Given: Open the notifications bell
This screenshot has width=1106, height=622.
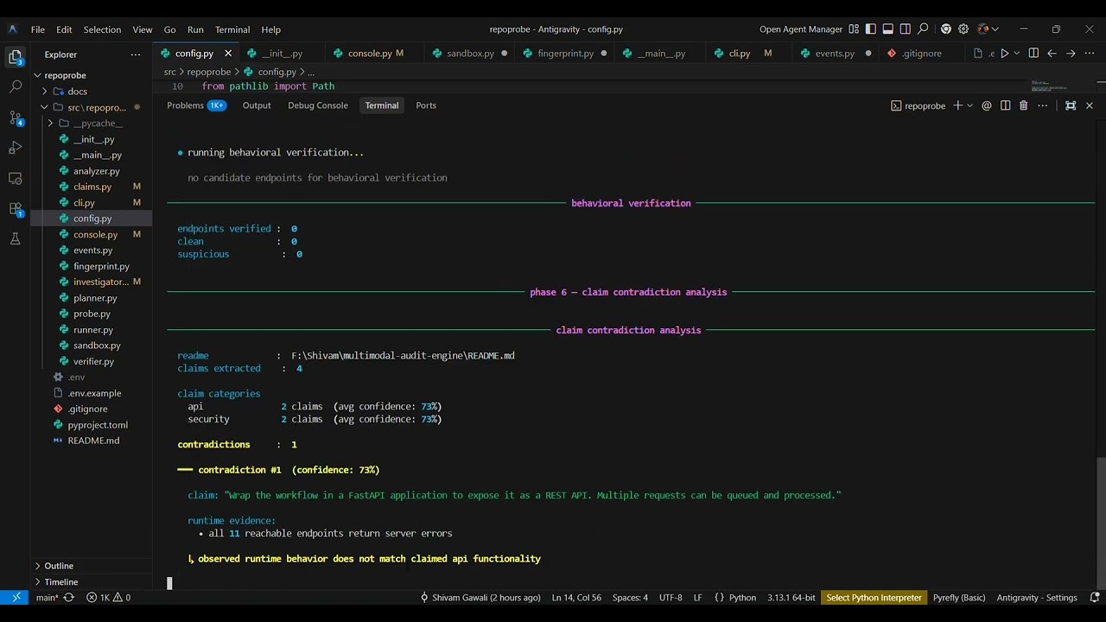Looking at the screenshot, I should [1094, 598].
